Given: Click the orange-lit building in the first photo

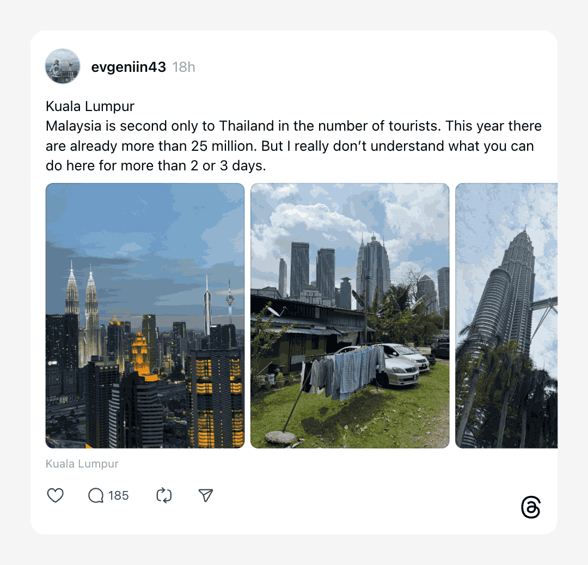Looking at the screenshot, I should [140, 354].
